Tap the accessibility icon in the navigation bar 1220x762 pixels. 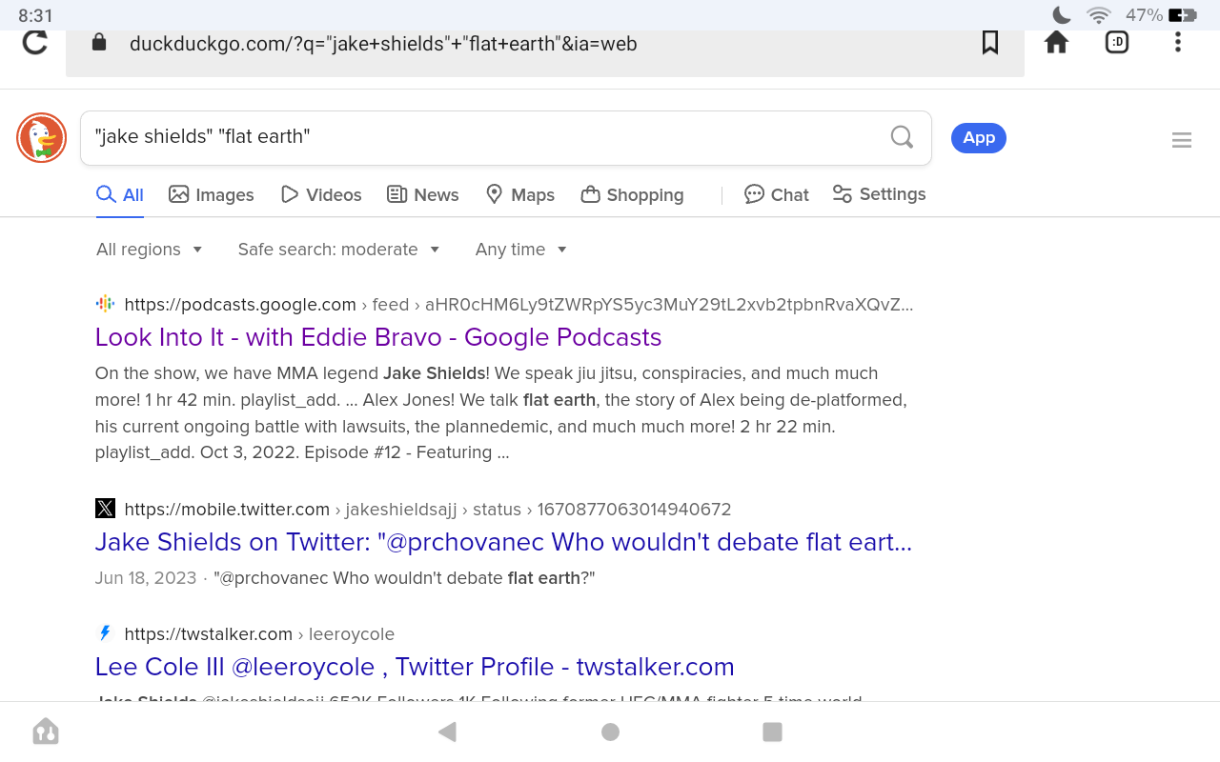tap(46, 732)
